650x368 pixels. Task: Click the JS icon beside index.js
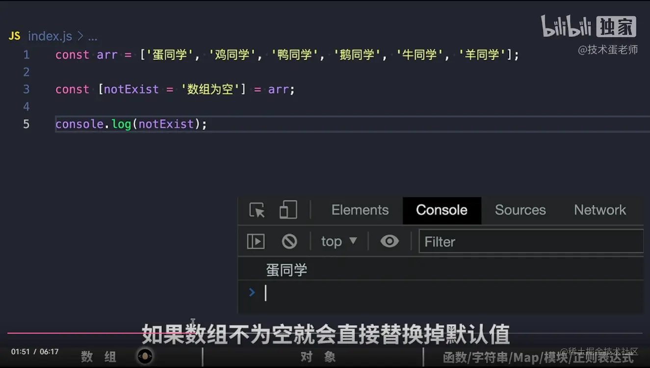pos(14,35)
